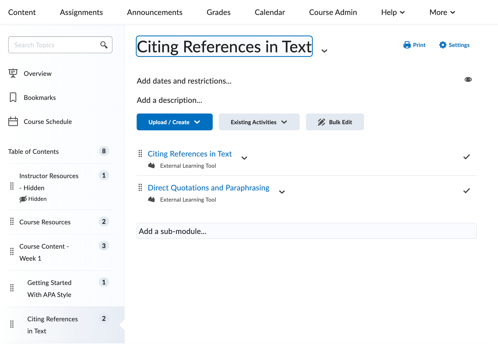Grab drag handle for Instructor Resources module

point(12,186)
